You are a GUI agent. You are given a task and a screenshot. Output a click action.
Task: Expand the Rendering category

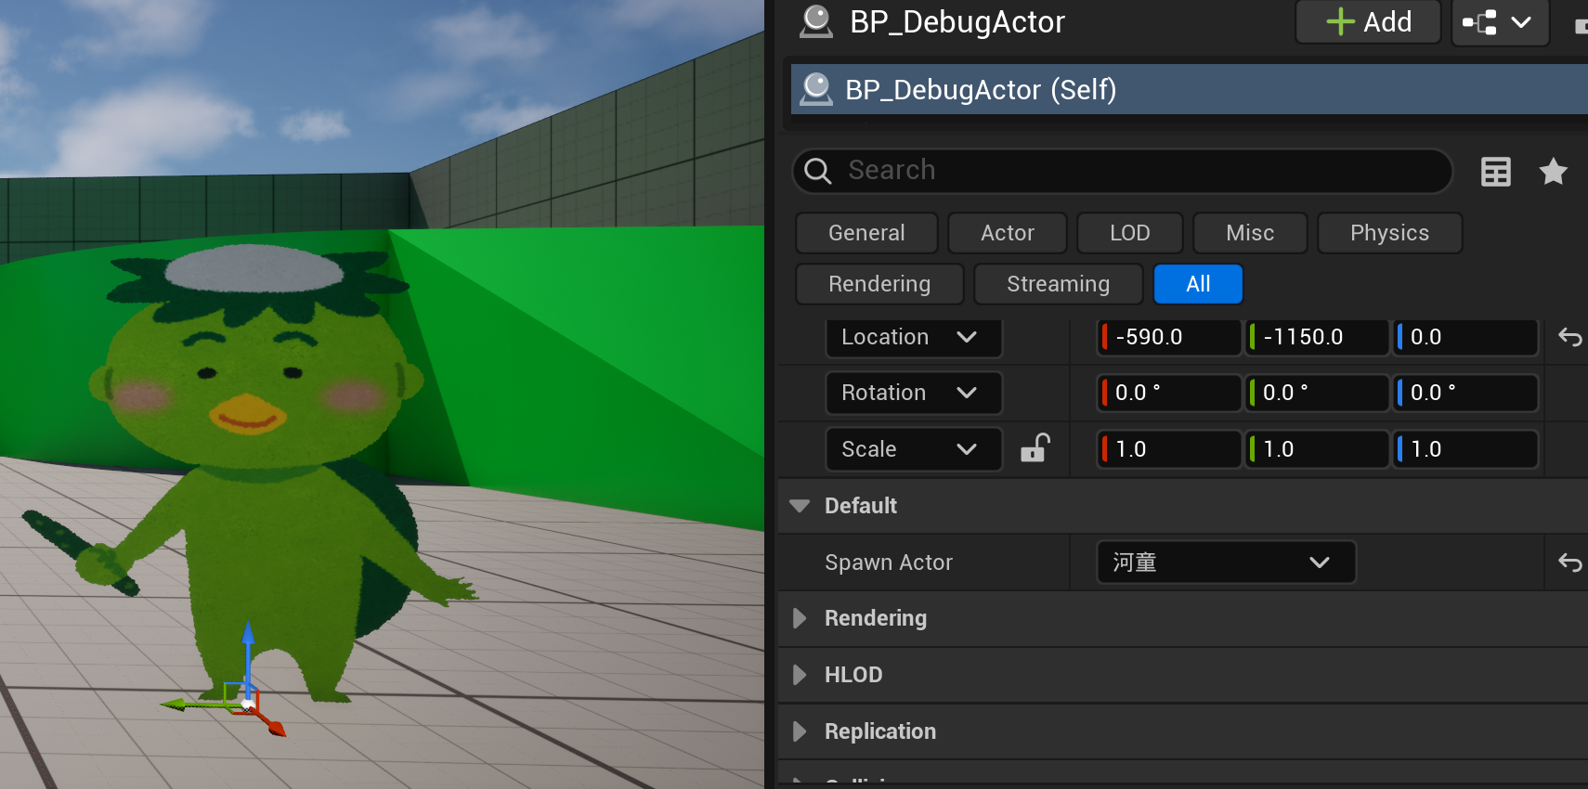click(x=800, y=618)
